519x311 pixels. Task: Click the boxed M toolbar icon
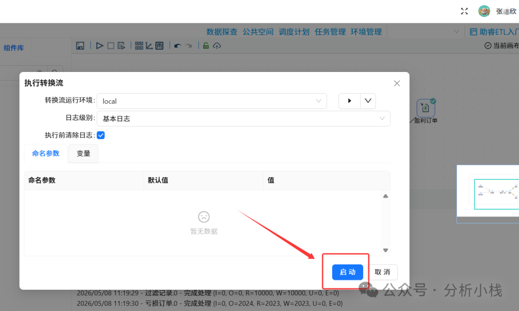160,46
